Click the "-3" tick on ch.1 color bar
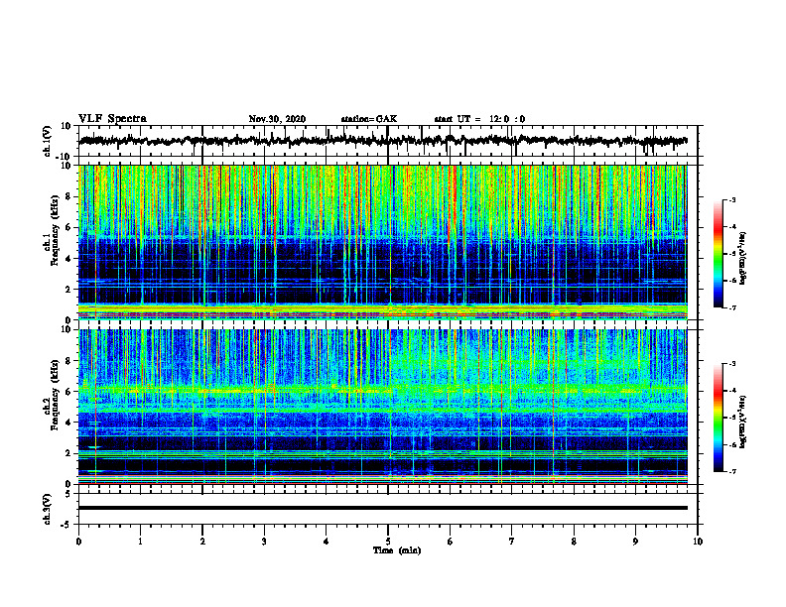The width and height of the screenshot is (786, 607). click(731, 199)
